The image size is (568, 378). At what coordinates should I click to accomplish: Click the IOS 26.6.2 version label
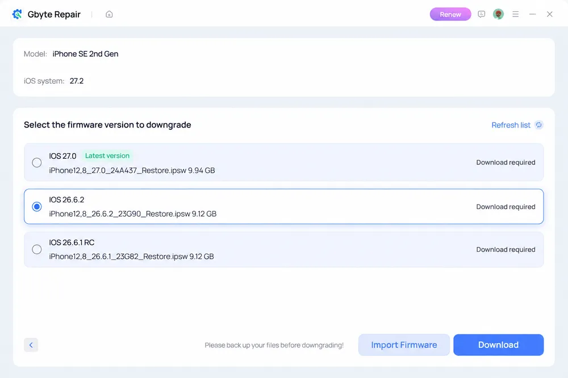[66, 199]
